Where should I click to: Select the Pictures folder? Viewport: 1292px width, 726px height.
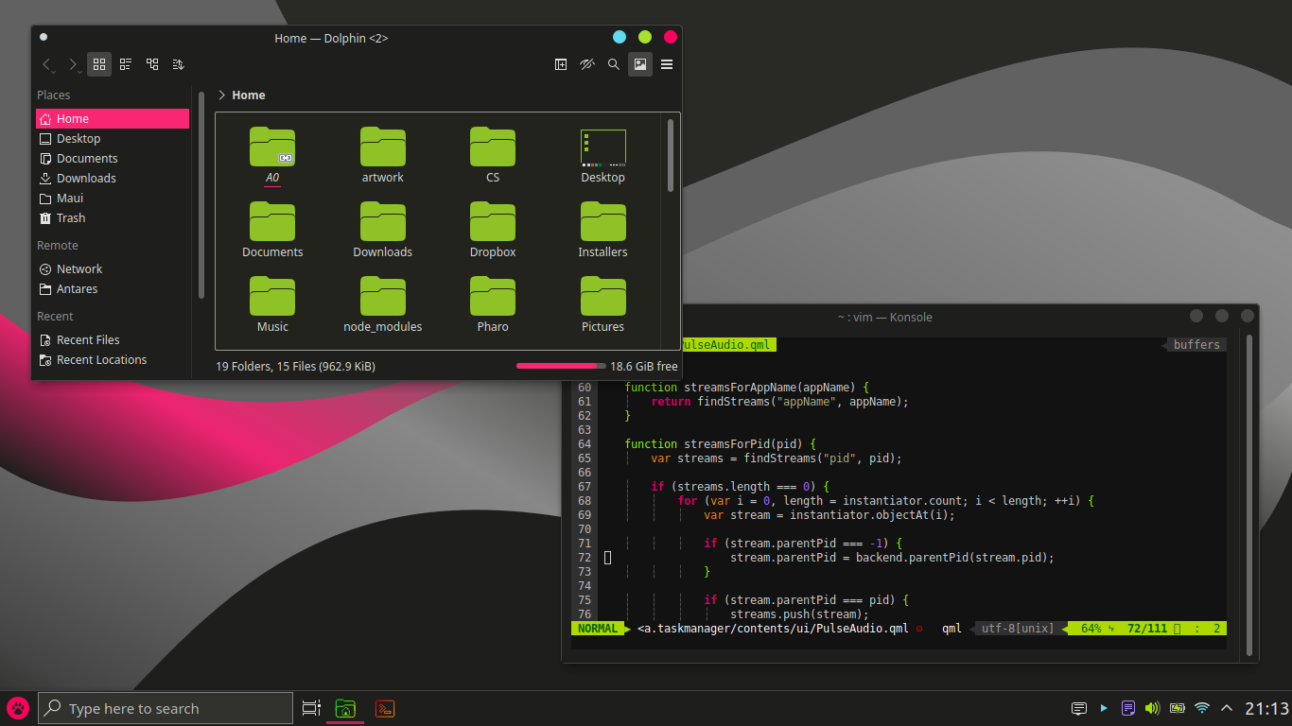(x=603, y=305)
